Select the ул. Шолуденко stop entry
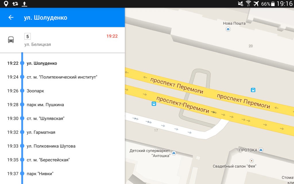This screenshot has height=184, width=294. tap(41, 63)
